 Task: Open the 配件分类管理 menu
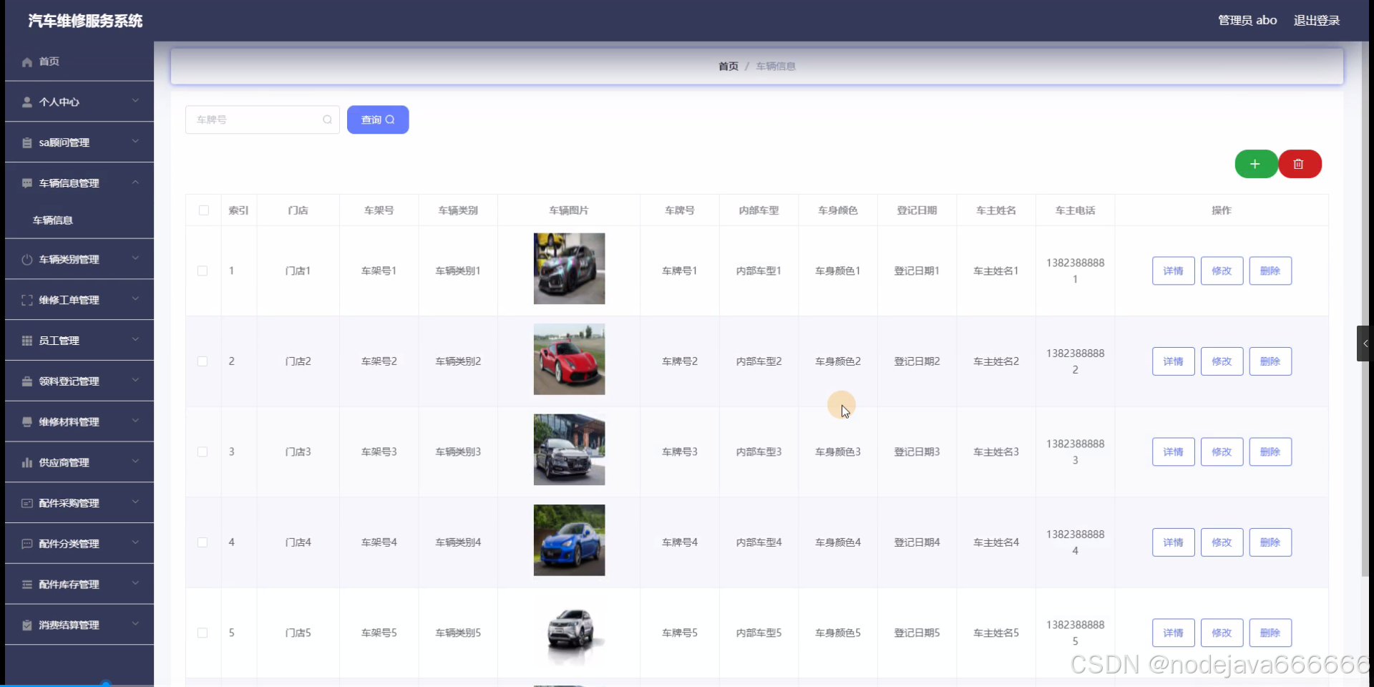pos(79,544)
